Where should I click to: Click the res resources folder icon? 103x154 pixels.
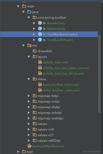coord(29,46)
